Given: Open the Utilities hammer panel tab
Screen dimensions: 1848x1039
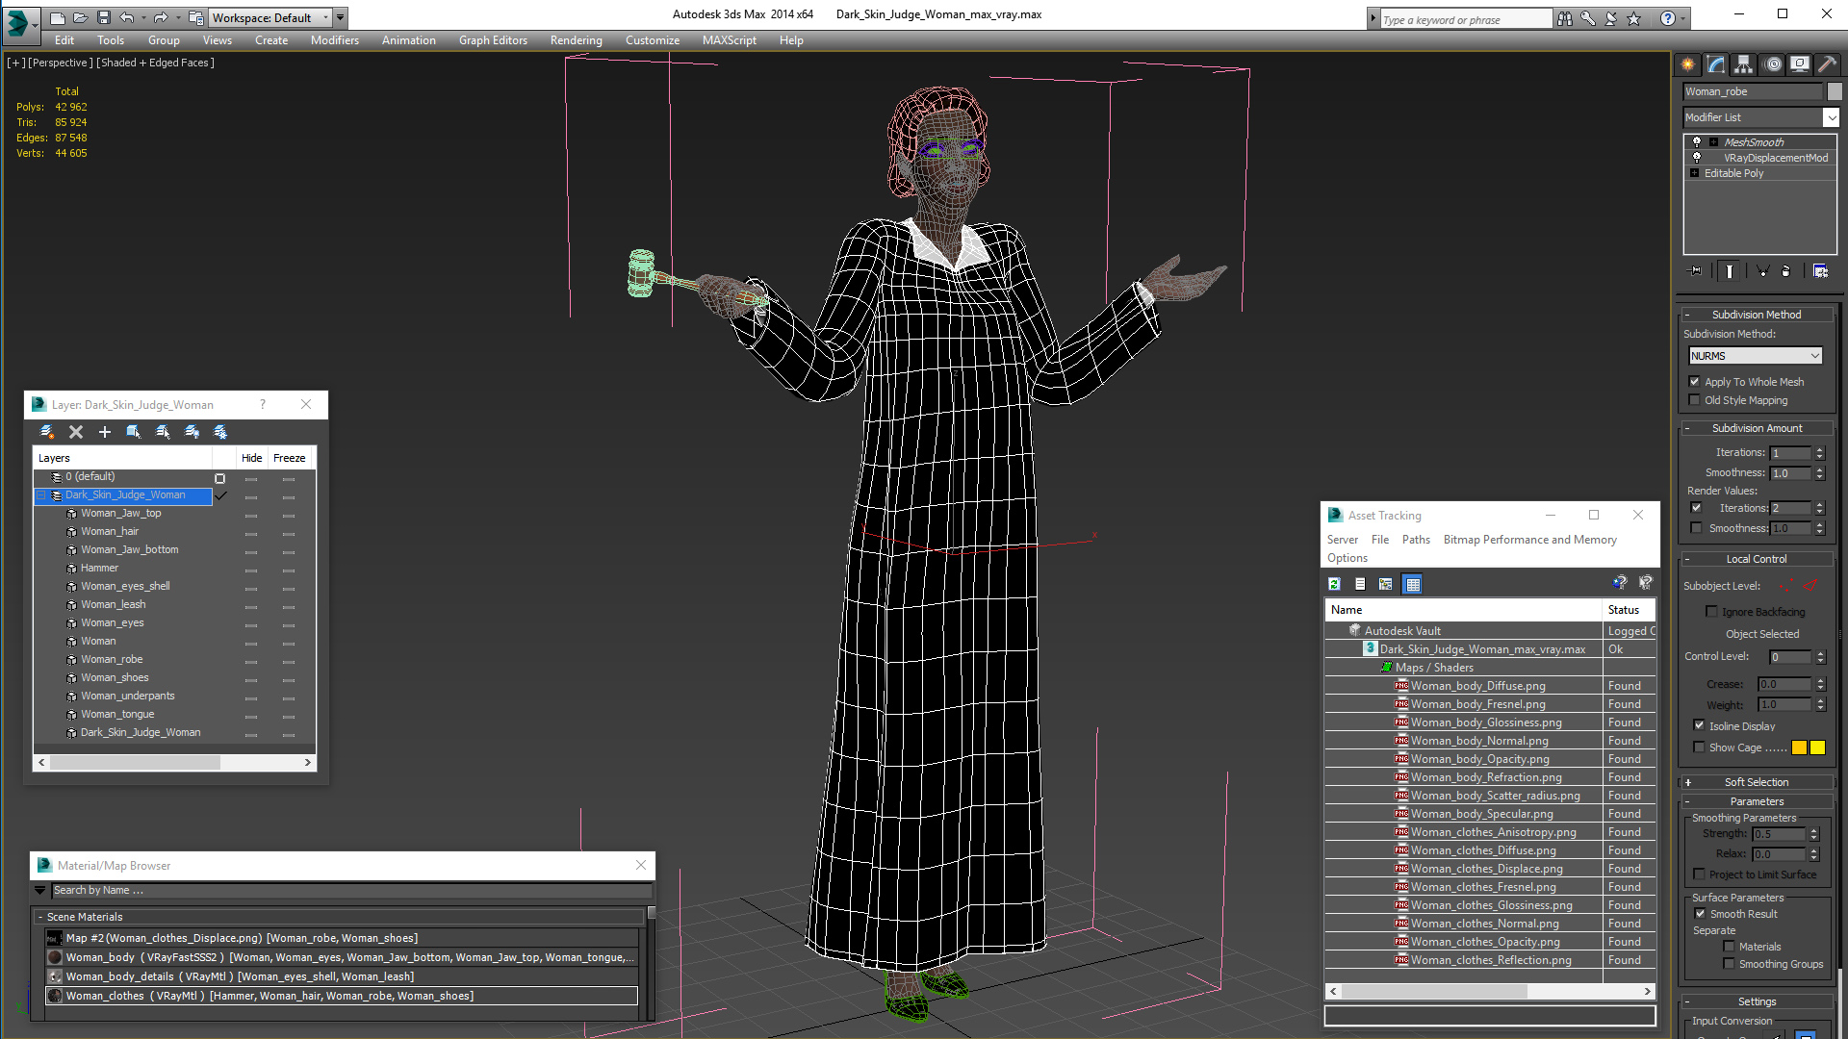Looking at the screenshot, I should pos(1827,64).
